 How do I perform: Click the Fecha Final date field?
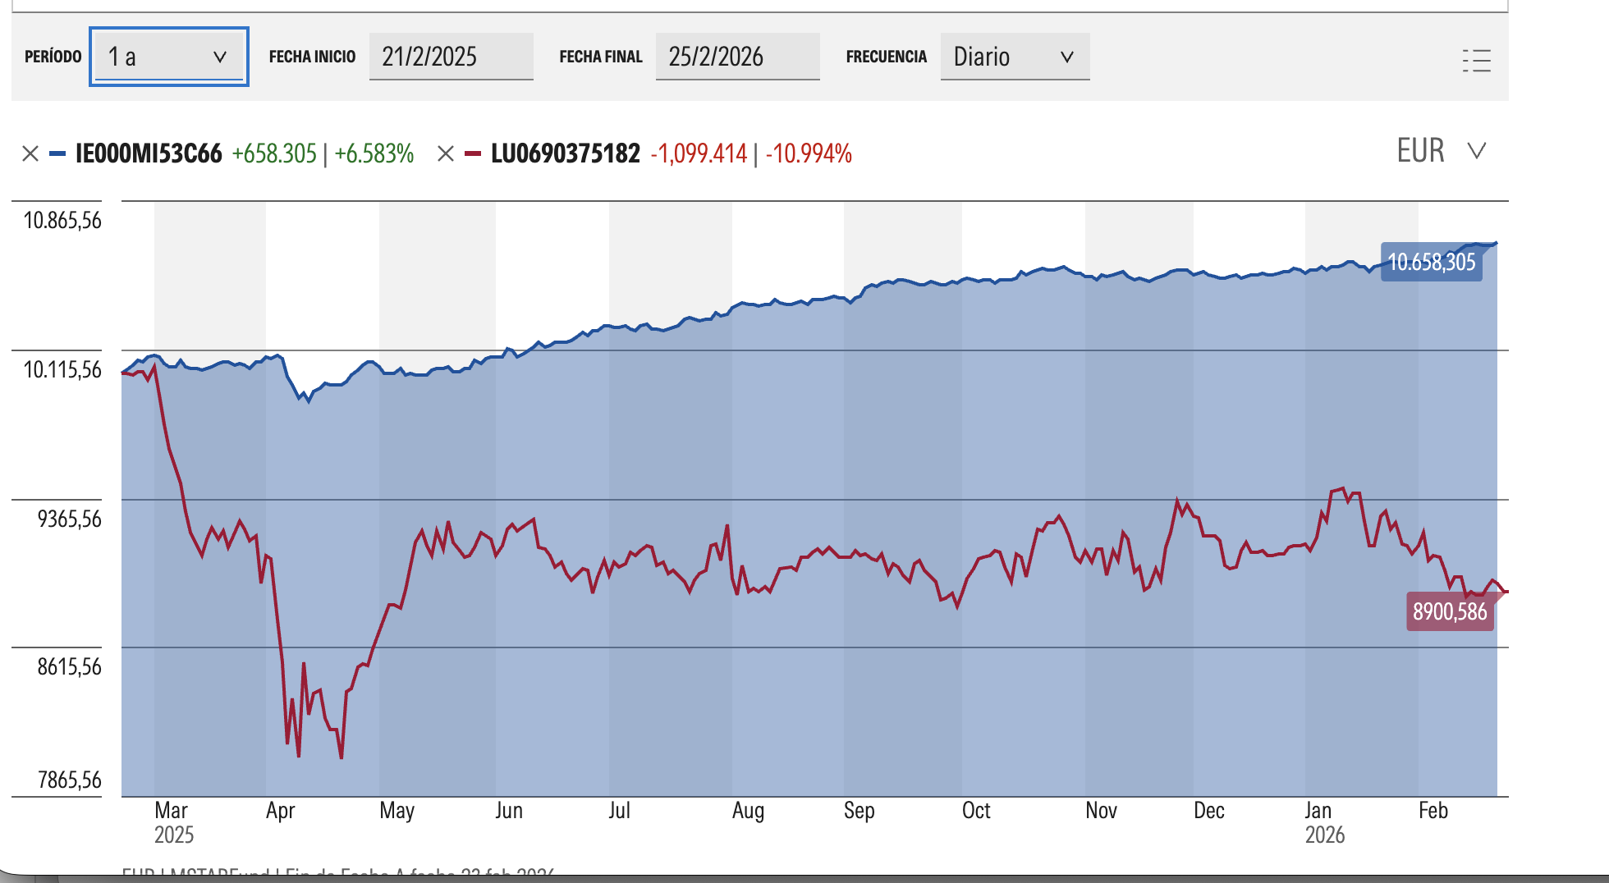737,57
